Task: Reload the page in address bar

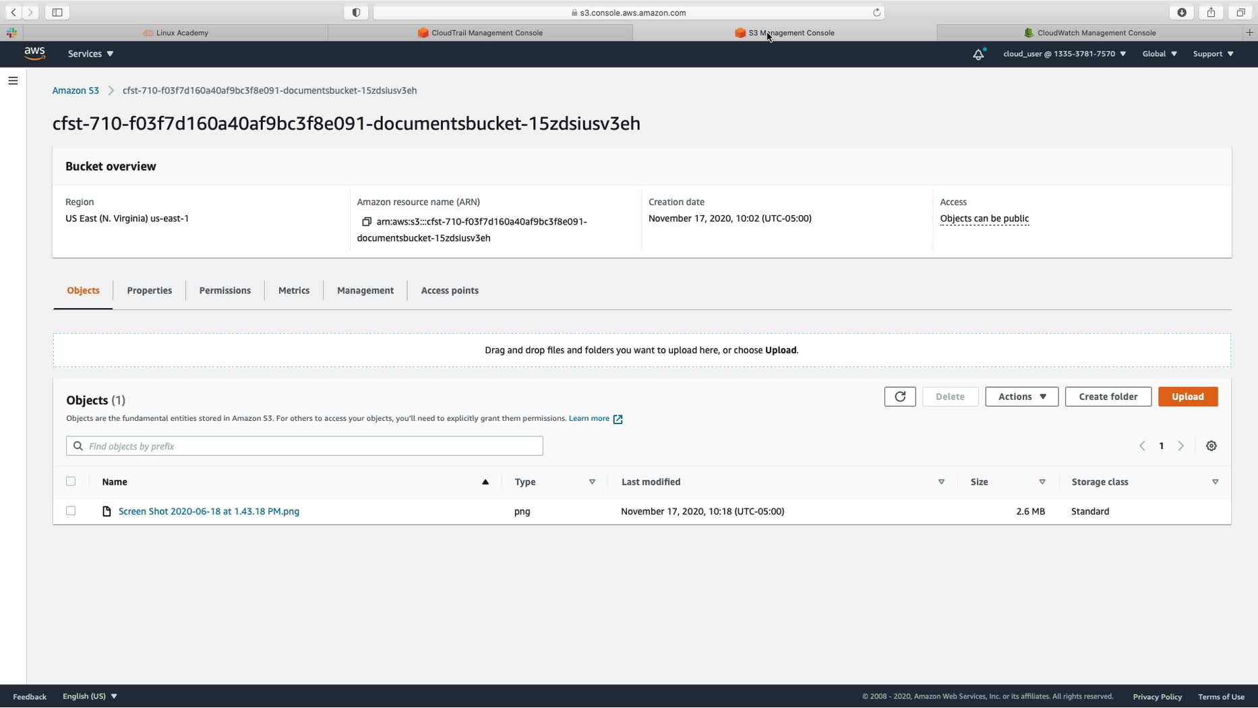Action: [x=876, y=12]
